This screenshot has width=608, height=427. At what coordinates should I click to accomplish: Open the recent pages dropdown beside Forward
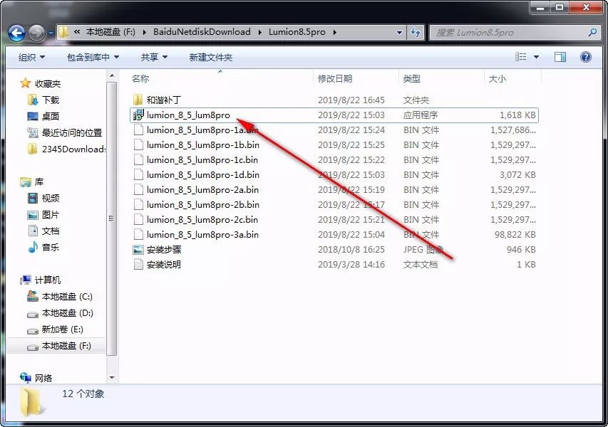point(51,33)
